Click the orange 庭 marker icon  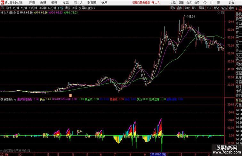[x=70, y=95]
